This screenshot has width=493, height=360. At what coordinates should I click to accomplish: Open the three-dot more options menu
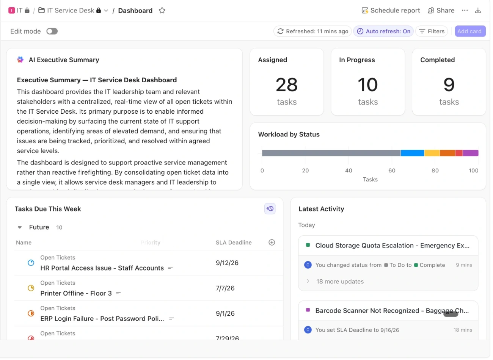[465, 11]
